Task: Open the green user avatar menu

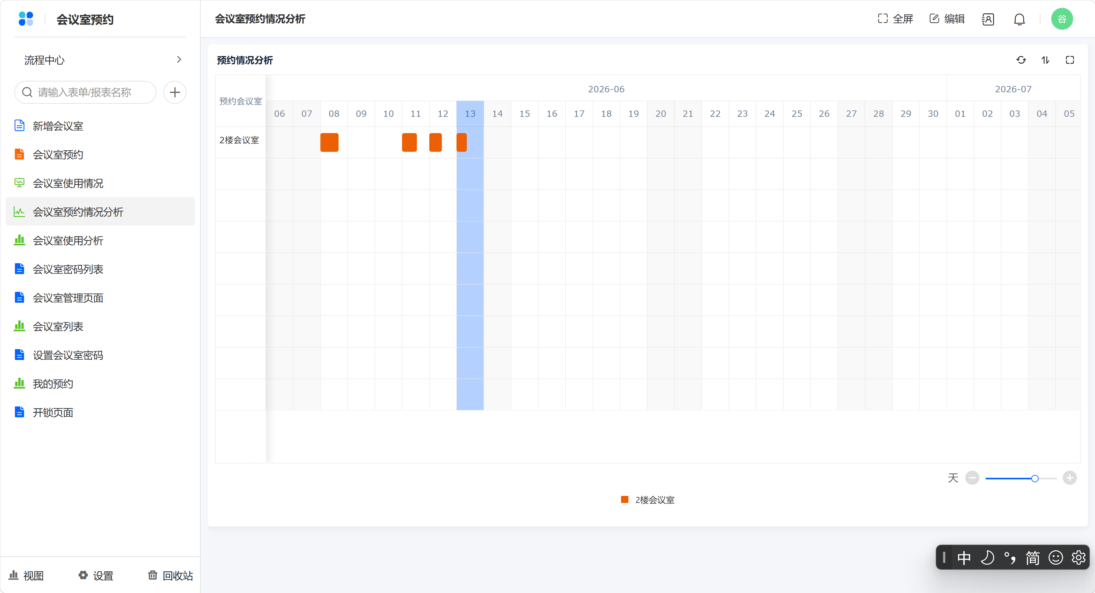Action: 1062,19
